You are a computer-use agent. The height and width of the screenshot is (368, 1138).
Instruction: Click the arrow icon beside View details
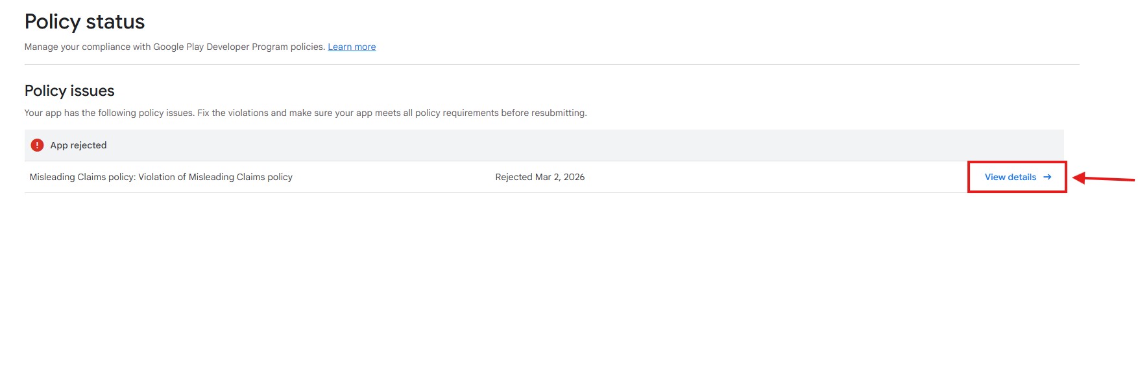[x=1047, y=177]
